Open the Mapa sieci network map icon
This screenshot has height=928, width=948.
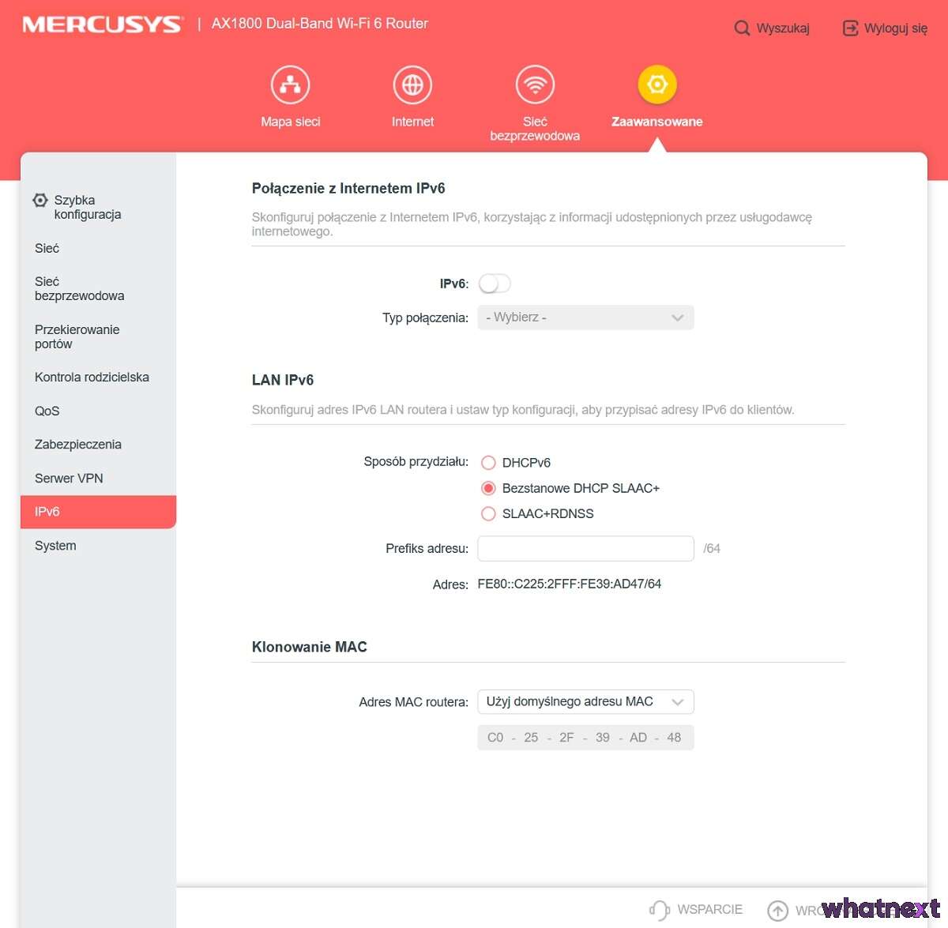290,85
